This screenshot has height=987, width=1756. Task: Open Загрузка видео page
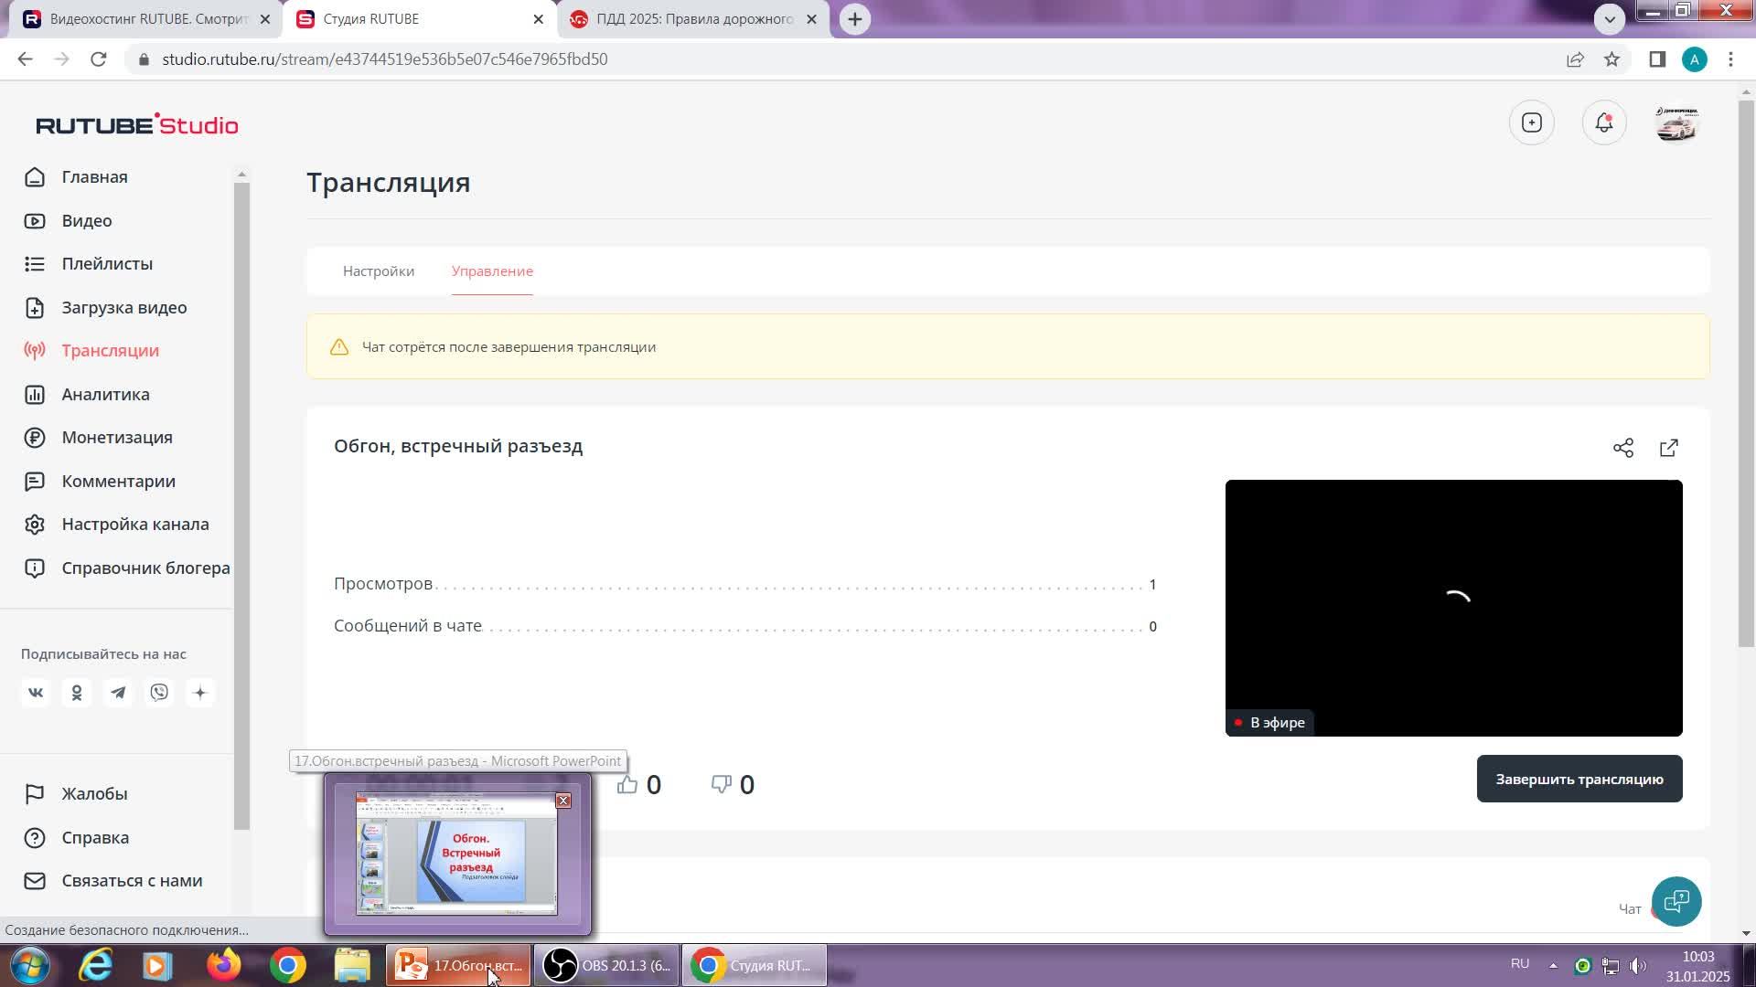pyautogui.click(x=106, y=308)
